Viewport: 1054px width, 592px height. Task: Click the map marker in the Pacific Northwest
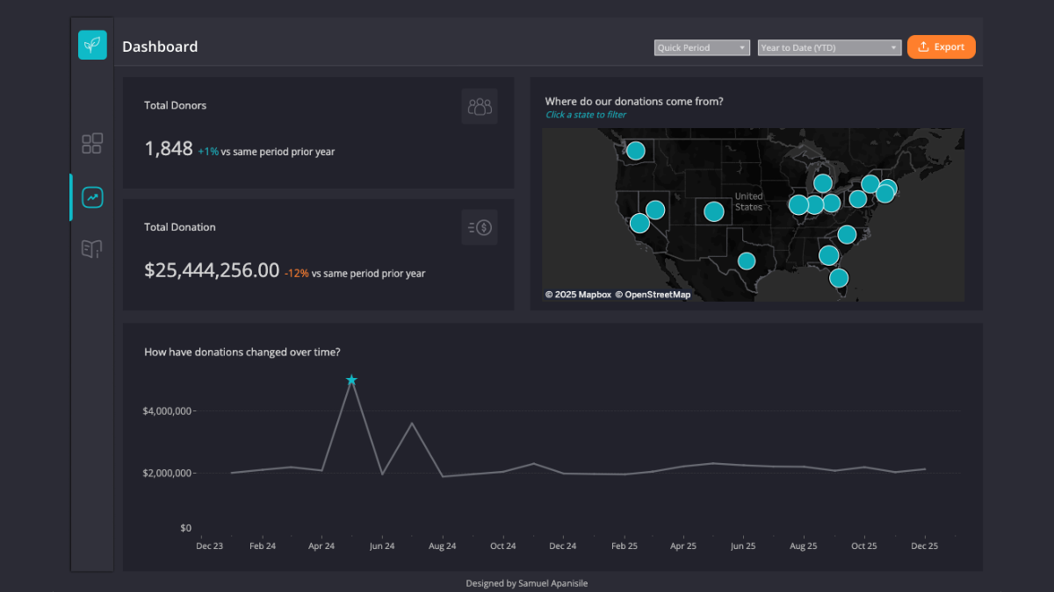click(x=635, y=150)
